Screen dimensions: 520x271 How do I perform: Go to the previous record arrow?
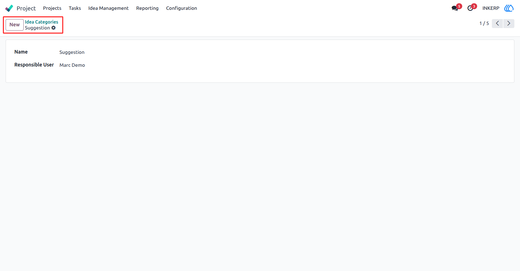pos(497,23)
